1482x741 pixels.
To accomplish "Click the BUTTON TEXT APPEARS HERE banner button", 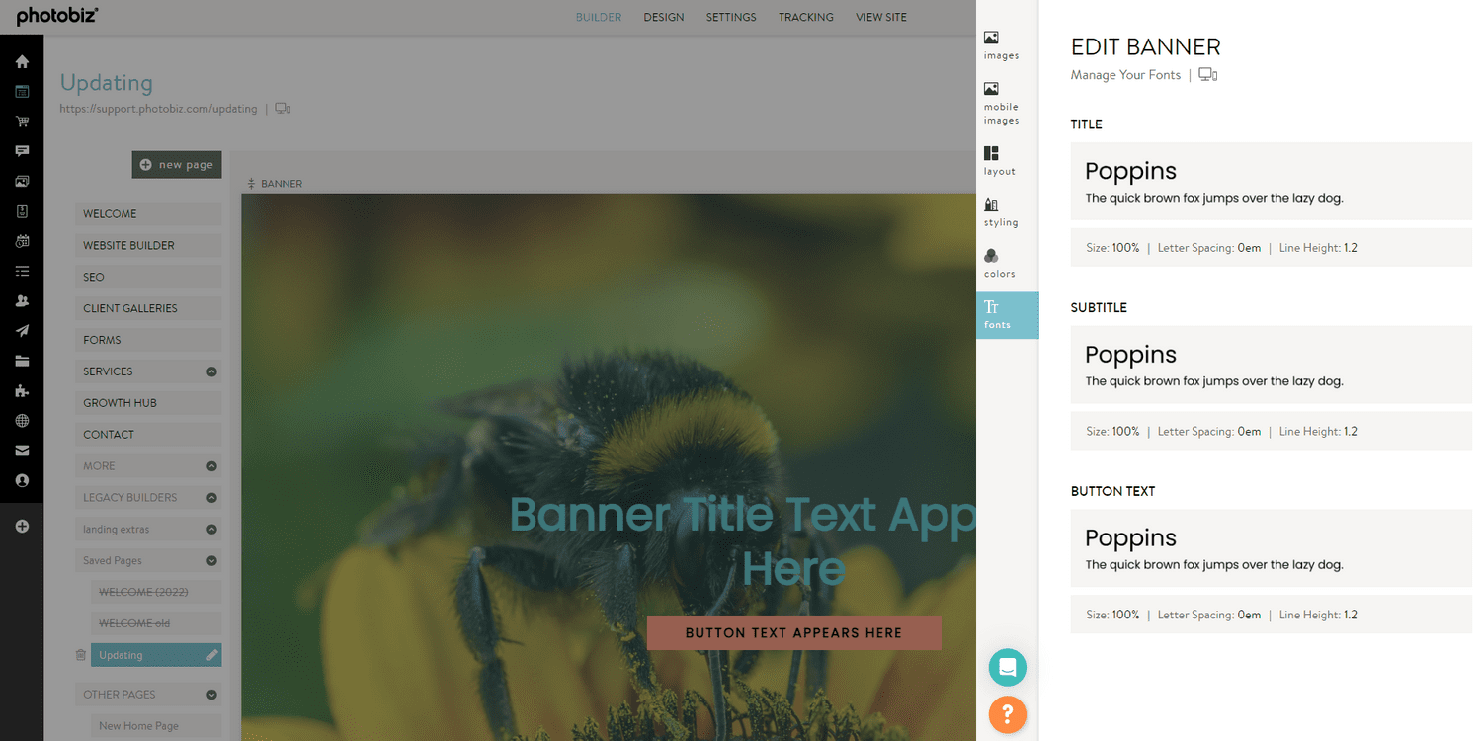I will 793,632.
